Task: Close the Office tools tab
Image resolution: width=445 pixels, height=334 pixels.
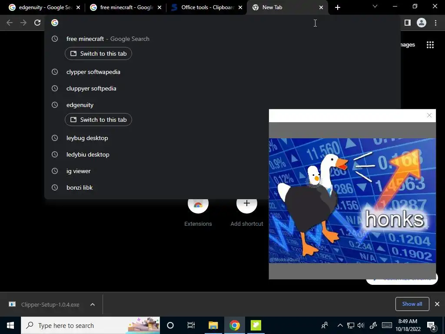Action: 240,7
